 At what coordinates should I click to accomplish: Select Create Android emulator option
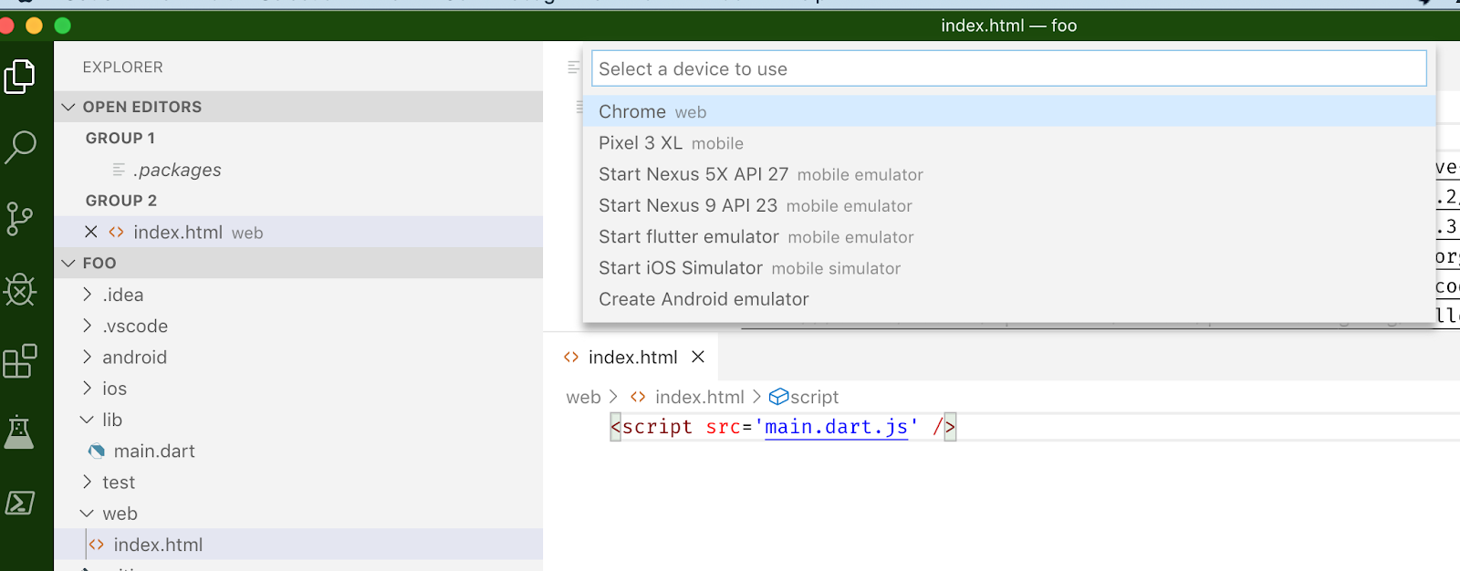[x=704, y=299]
